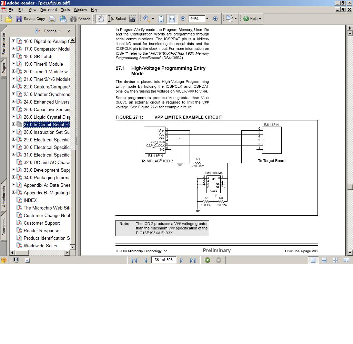353x344 pixels.
Task: Expand the 16.0 Digital-to-Analog bookmark
Action: click(x=13, y=41)
